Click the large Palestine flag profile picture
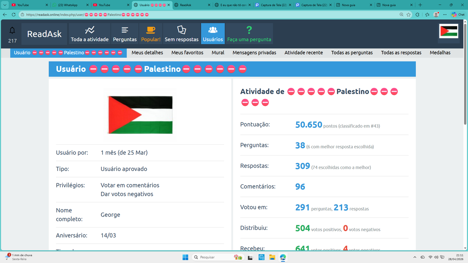The width and height of the screenshot is (468, 263). 140,115
